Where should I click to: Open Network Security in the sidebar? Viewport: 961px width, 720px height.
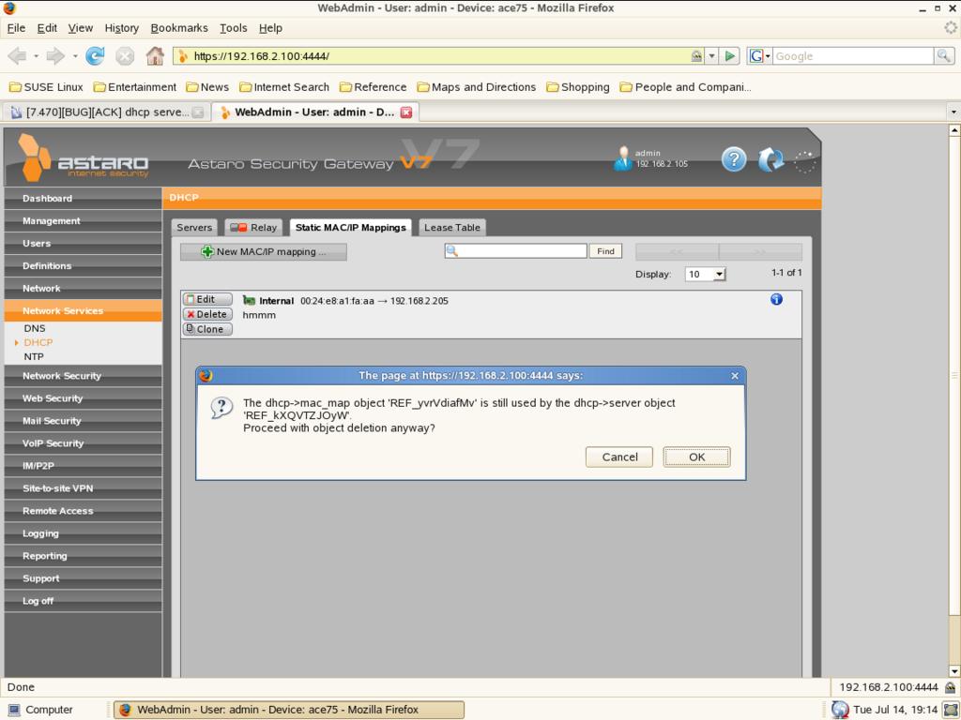pos(83,376)
